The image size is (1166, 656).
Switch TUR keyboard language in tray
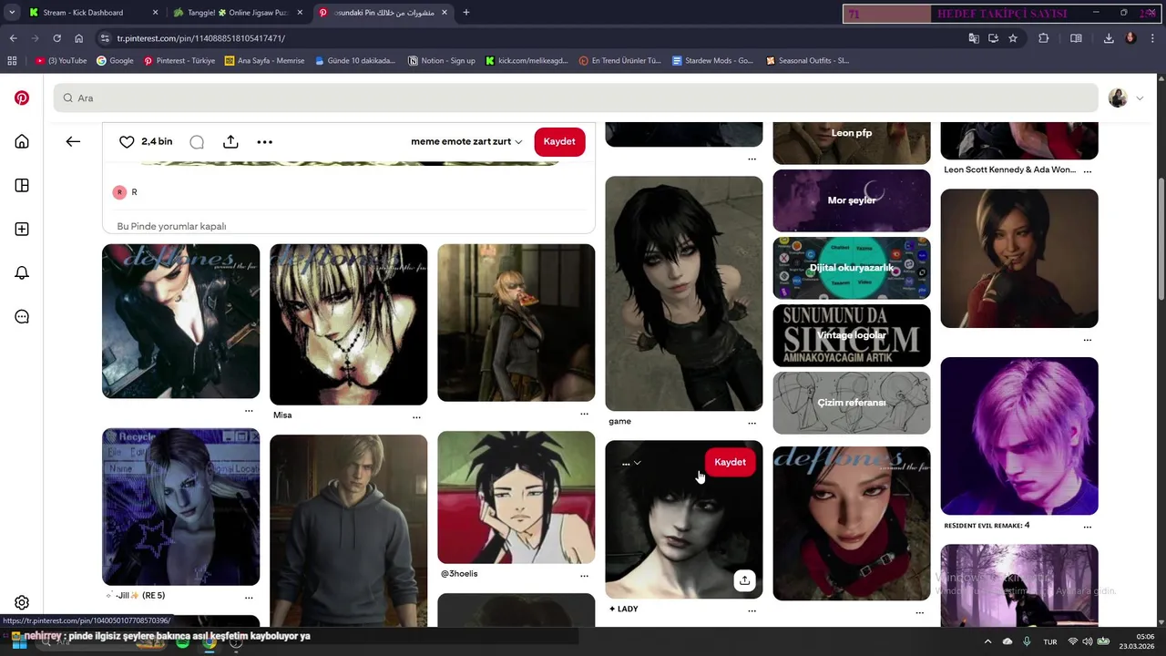[1050, 641]
